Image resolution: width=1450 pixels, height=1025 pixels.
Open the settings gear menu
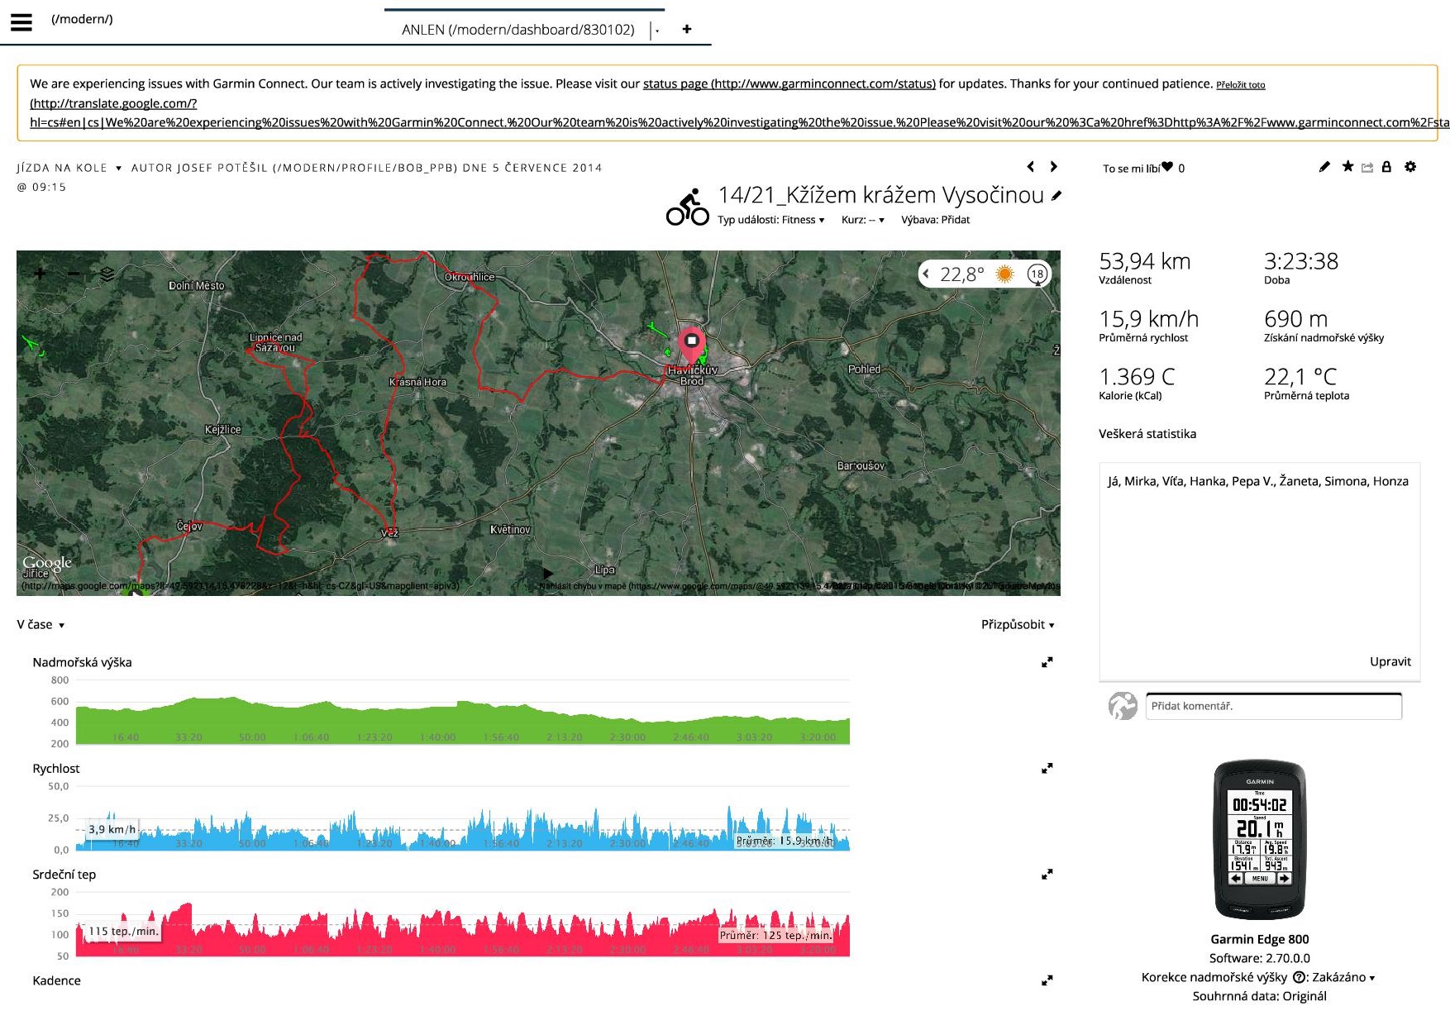pos(1410,167)
